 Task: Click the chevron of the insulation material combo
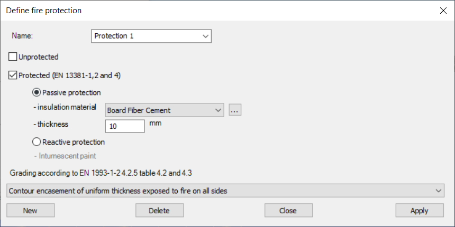(x=218, y=110)
